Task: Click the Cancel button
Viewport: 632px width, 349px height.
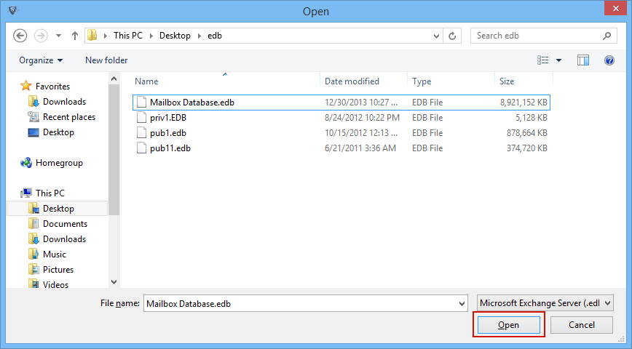Action: pos(582,325)
